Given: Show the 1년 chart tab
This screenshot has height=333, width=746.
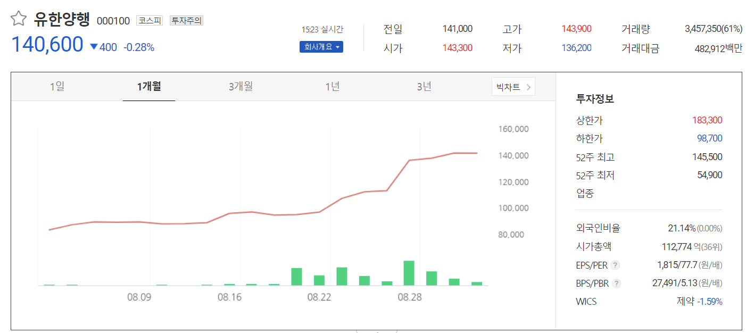Looking at the screenshot, I should point(333,86).
